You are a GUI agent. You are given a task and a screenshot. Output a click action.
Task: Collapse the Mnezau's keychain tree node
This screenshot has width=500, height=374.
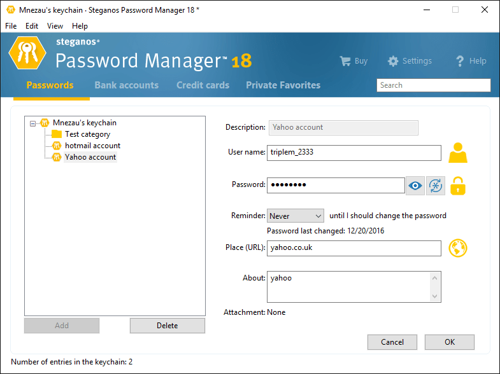pos(33,123)
